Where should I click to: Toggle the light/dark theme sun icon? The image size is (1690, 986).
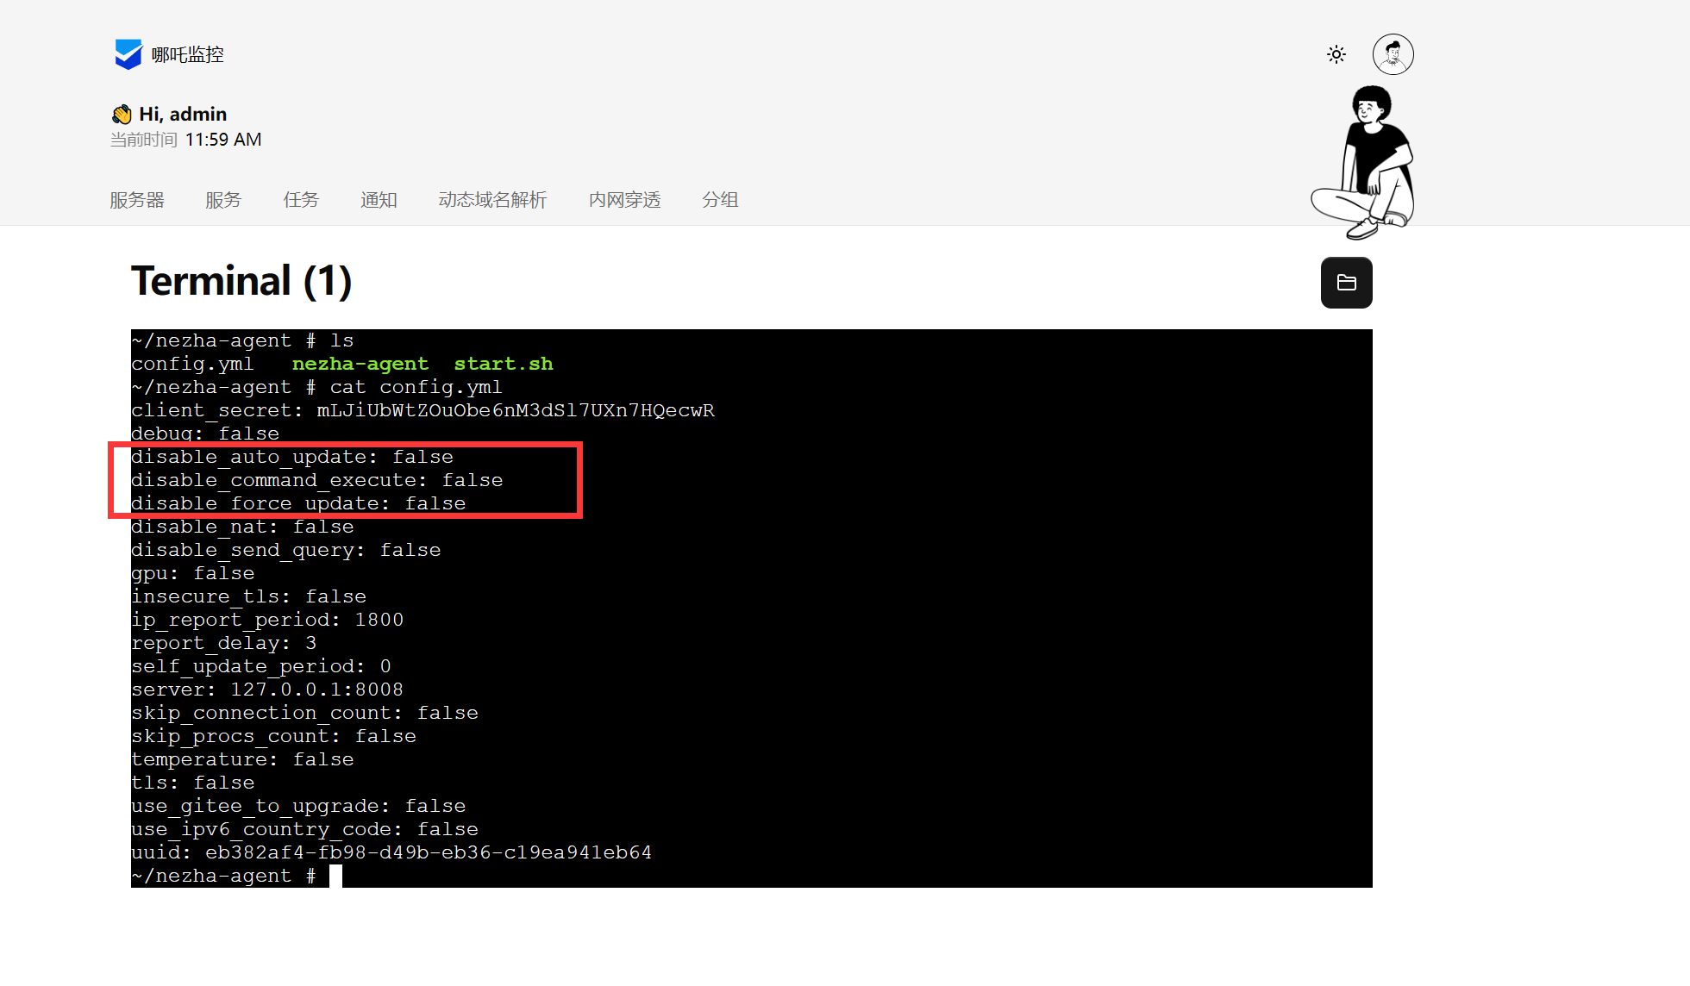[x=1336, y=54]
